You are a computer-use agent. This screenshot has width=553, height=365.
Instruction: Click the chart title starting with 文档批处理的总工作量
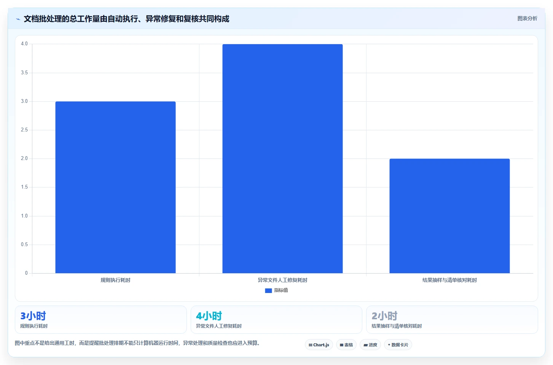126,19
